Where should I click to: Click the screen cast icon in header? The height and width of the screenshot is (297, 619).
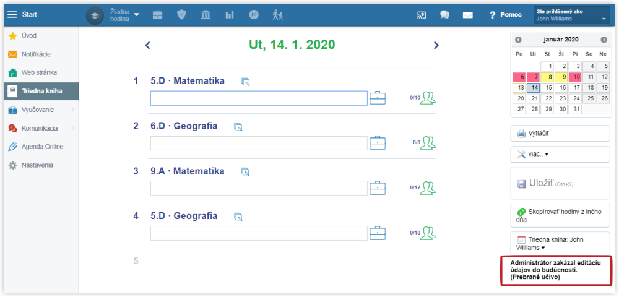click(422, 15)
